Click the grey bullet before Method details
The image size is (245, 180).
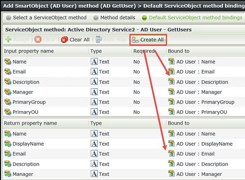point(96,18)
